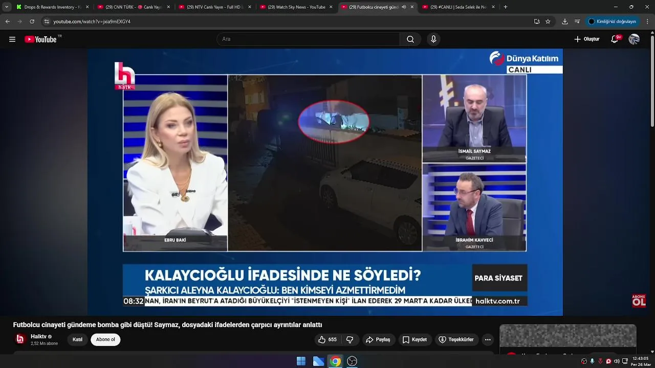Click the 2,52 Mn abone text
The image size is (655, 368).
coord(44,343)
